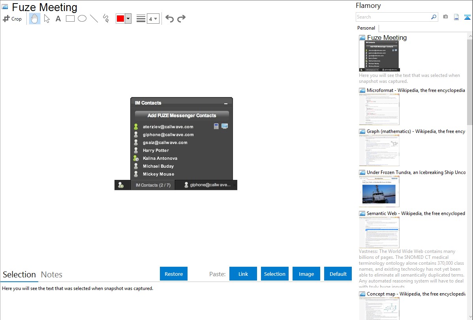The image size is (473, 320).
Task: Click contact aterziev@callwave.com in snapshot
Action: click(x=168, y=127)
